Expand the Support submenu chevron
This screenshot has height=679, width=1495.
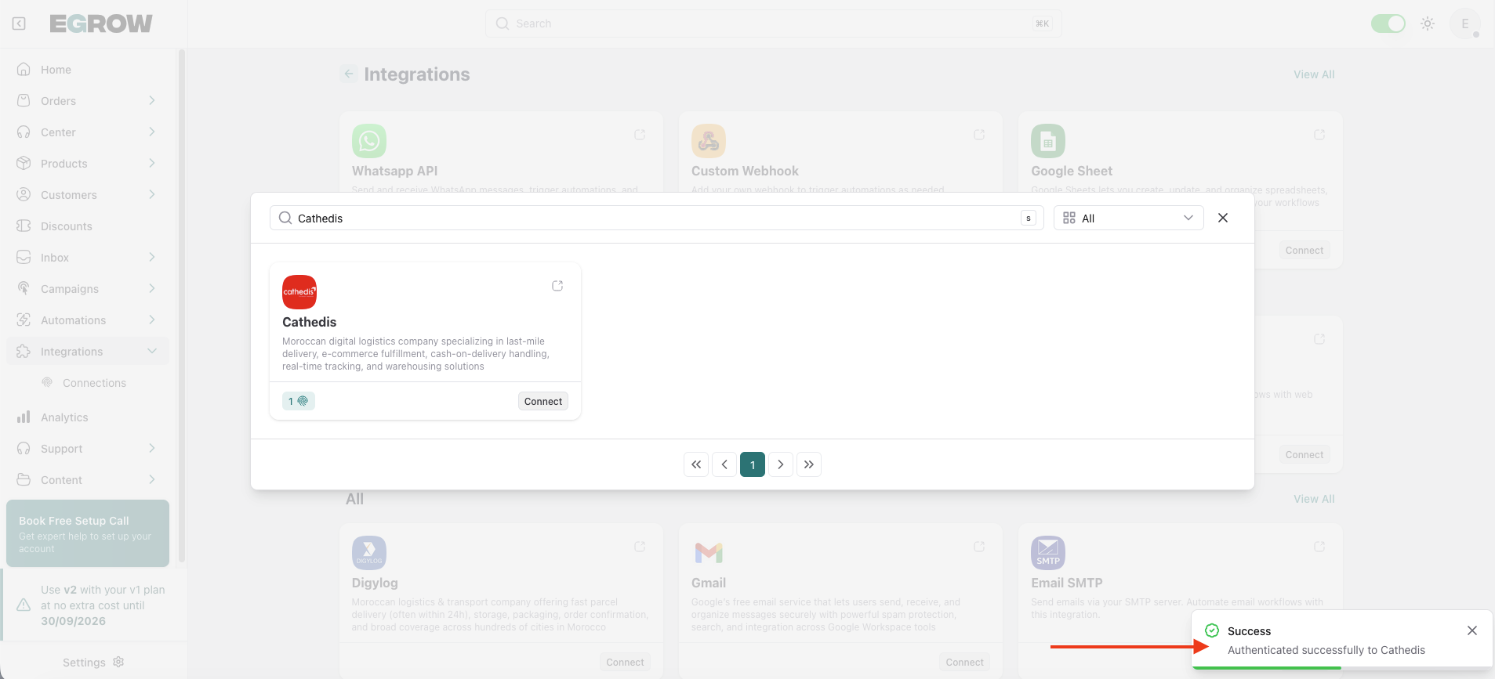tap(152, 448)
